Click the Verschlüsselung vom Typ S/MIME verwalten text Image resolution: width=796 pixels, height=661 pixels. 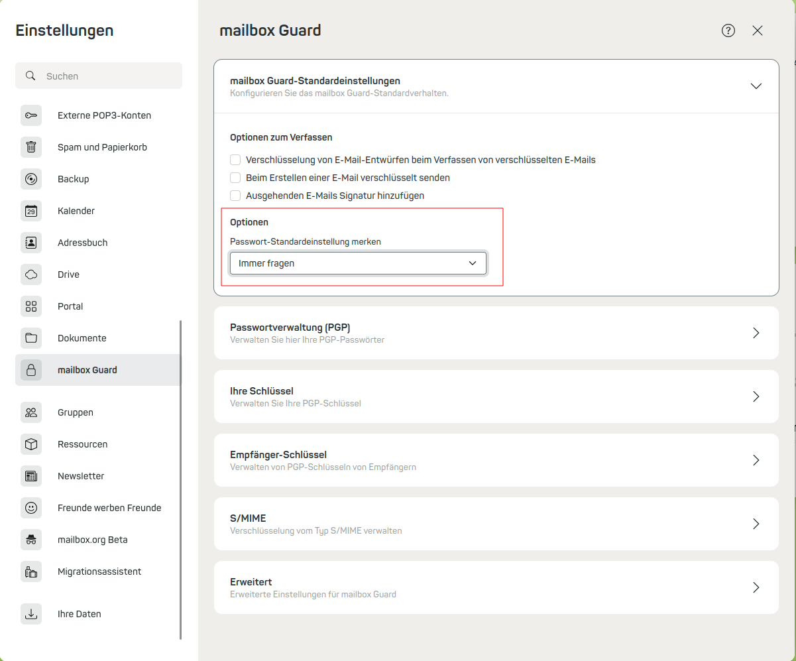click(x=316, y=530)
